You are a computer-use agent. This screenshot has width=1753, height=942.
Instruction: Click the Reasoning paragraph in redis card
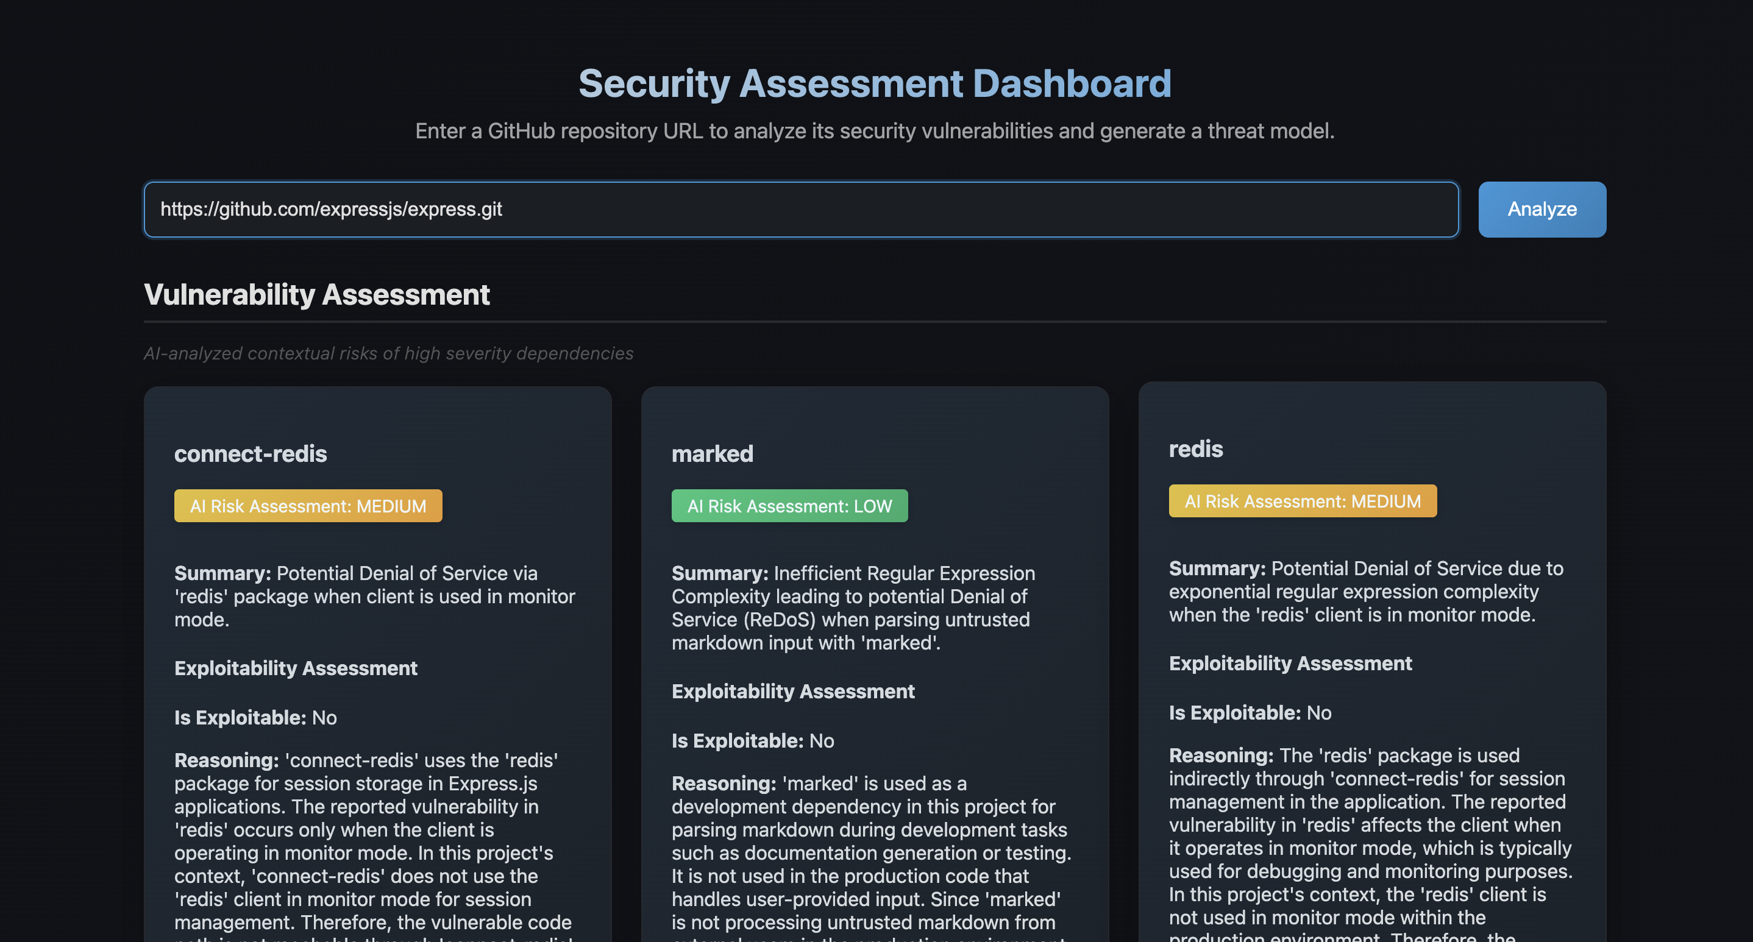(1371, 843)
